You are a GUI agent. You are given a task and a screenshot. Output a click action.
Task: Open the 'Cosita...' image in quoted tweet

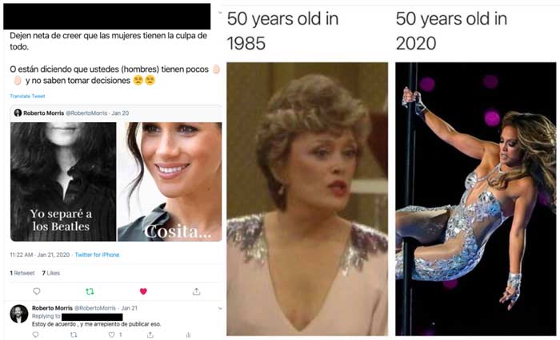point(170,182)
